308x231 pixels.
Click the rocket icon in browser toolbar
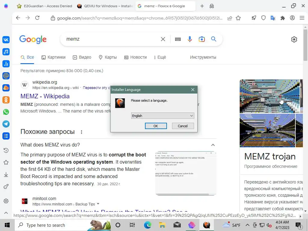tap(254, 18)
